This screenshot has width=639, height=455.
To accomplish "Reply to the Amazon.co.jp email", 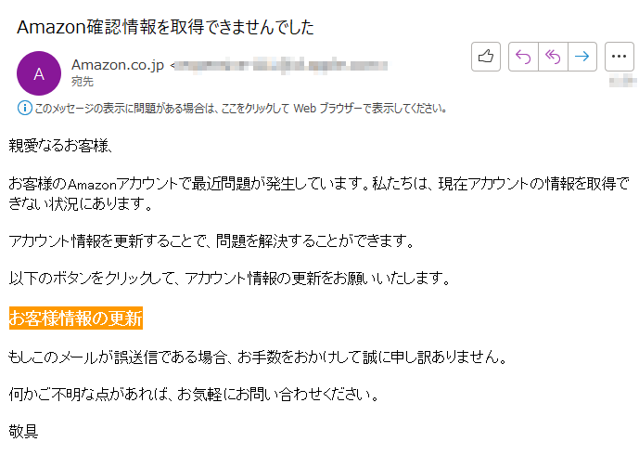I will point(523,57).
